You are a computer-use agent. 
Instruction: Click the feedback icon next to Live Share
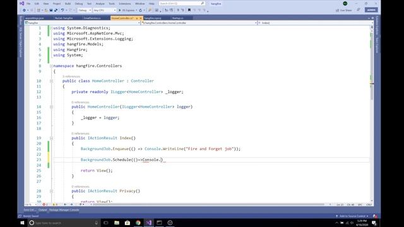click(359, 10)
